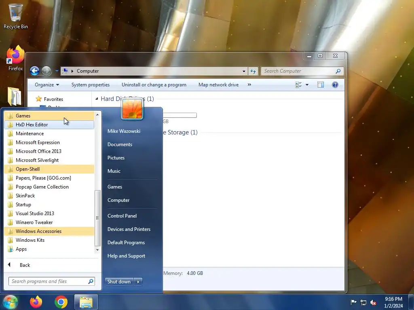Click Uninstall or change a program

point(154,85)
